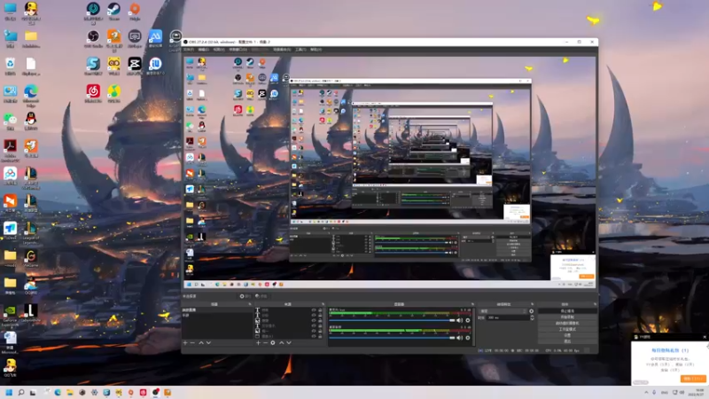Toggle visibility eye of the bottom source
Screen dimensions: 709x399
pyautogui.click(x=314, y=336)
